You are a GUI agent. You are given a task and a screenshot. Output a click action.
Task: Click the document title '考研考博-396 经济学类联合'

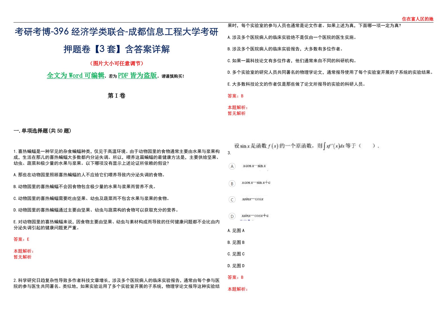click(x=70, y=32)
